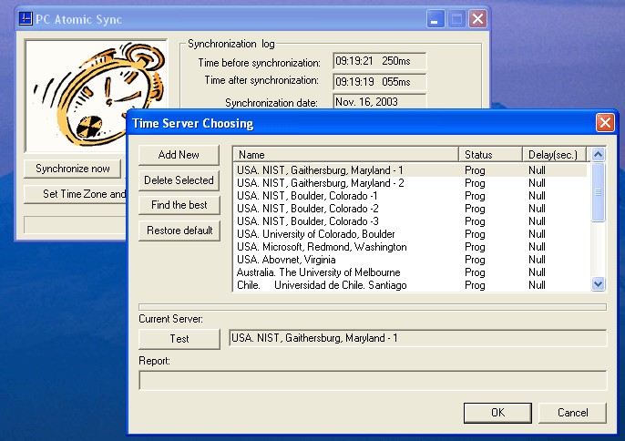The width and height of the screenshot is (625, 441).
Task: Close the Time Server Choosing dialog
Action: coord(604,123)
